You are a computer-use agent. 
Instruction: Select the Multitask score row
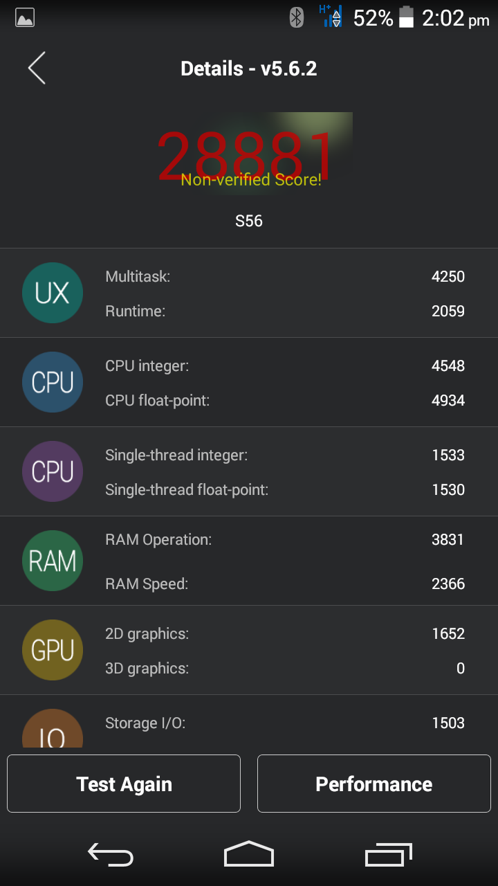pyautogui.click(x=285, y=276)
